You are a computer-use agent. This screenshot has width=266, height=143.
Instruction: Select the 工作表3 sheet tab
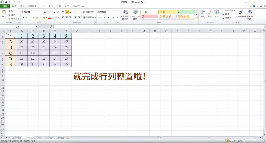click(38, 138)
